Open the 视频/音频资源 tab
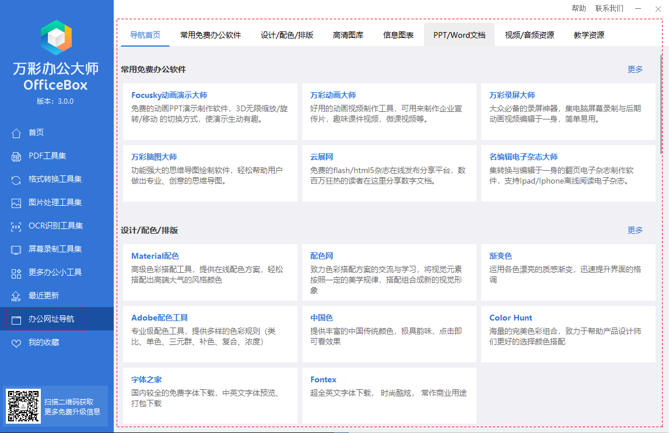The image size is (669, 433). pyautogui.click(x=530, y=35)
